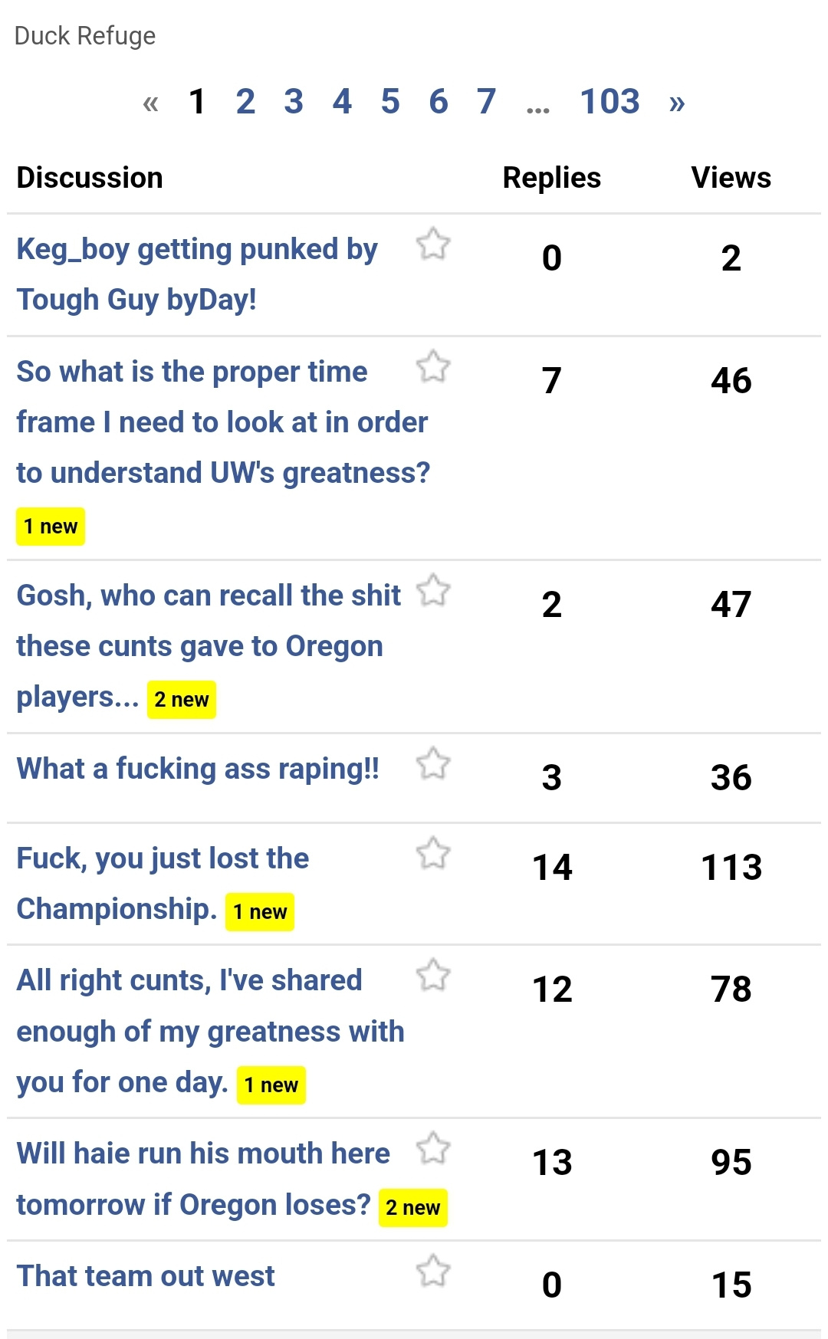Open the Duck Refuge forum link

point(85,36)
